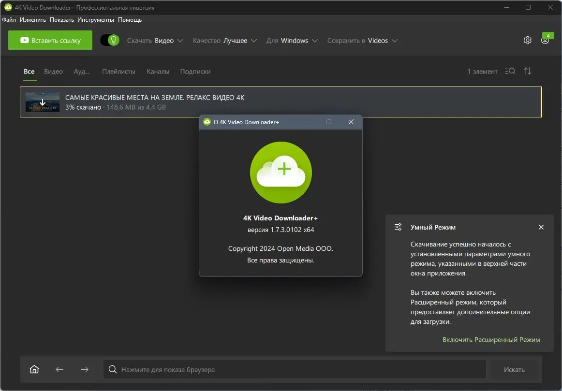The height and width of the screenshot is (391, 562).
Task: Click the magnifier icon in browser bar
Action: [x=113, y=369]
